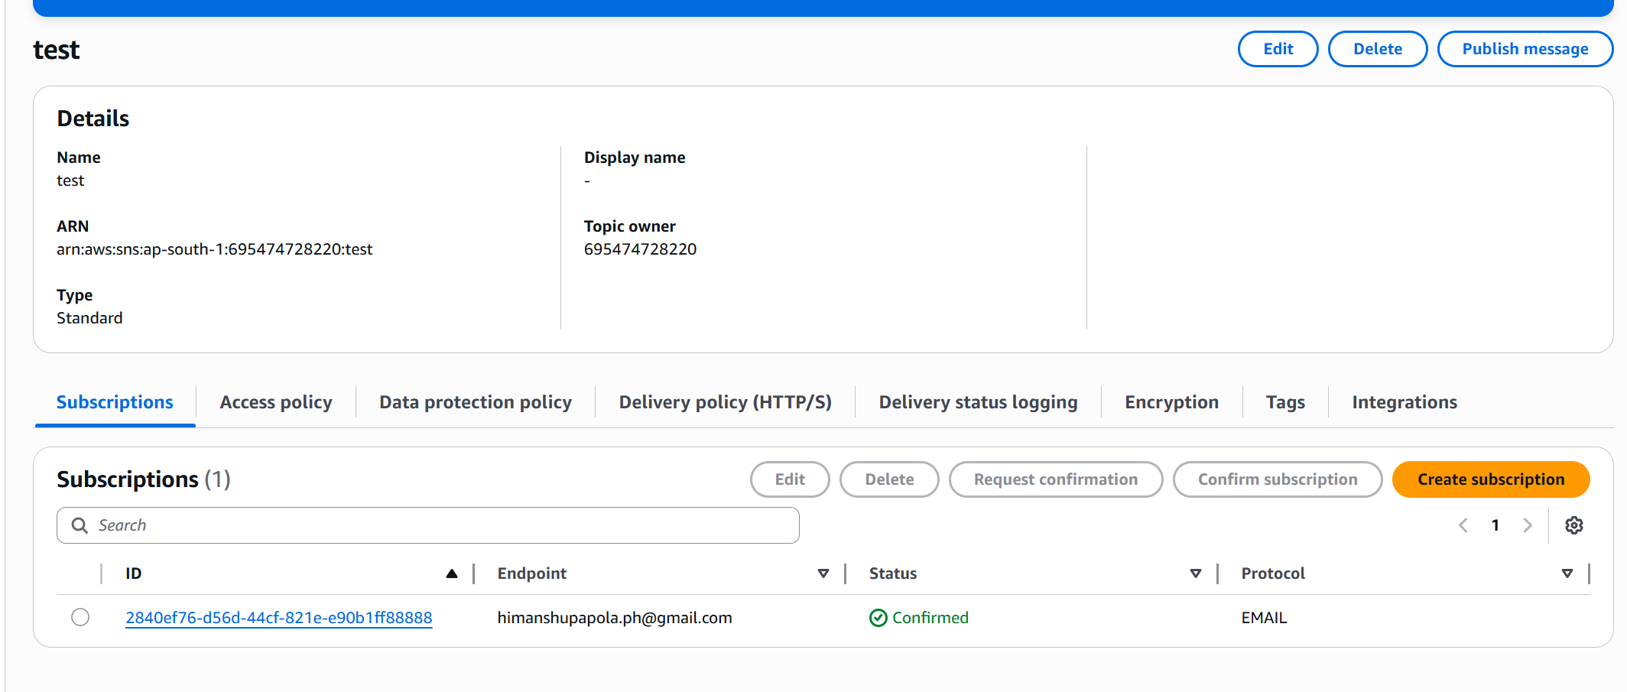1627x692 pixels.
Task: Sort by the Protocol column dropdown arrow
Action: click(x=1567, y=573)
